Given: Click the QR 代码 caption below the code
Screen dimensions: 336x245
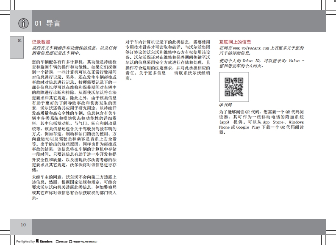Looking at the screenshot, I should 225,104.
